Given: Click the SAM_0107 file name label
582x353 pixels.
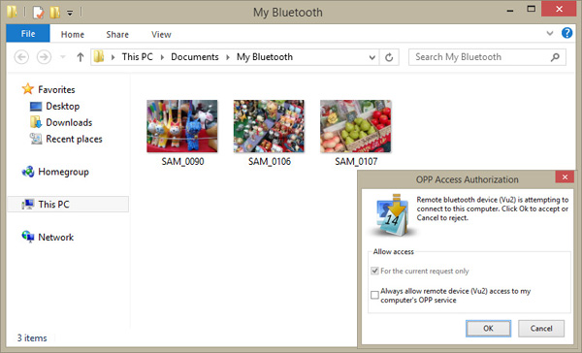Looking at the screenshot, I should [x=356, y=161].
